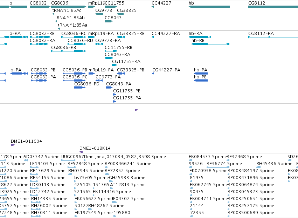This screenshot has height=218, width=298.
Task: Open the CG11755-PB protein label
Action: tap(127, 91)
